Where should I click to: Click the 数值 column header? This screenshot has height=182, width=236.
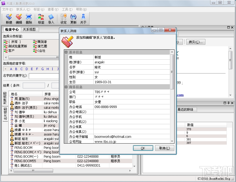[206, 125]
